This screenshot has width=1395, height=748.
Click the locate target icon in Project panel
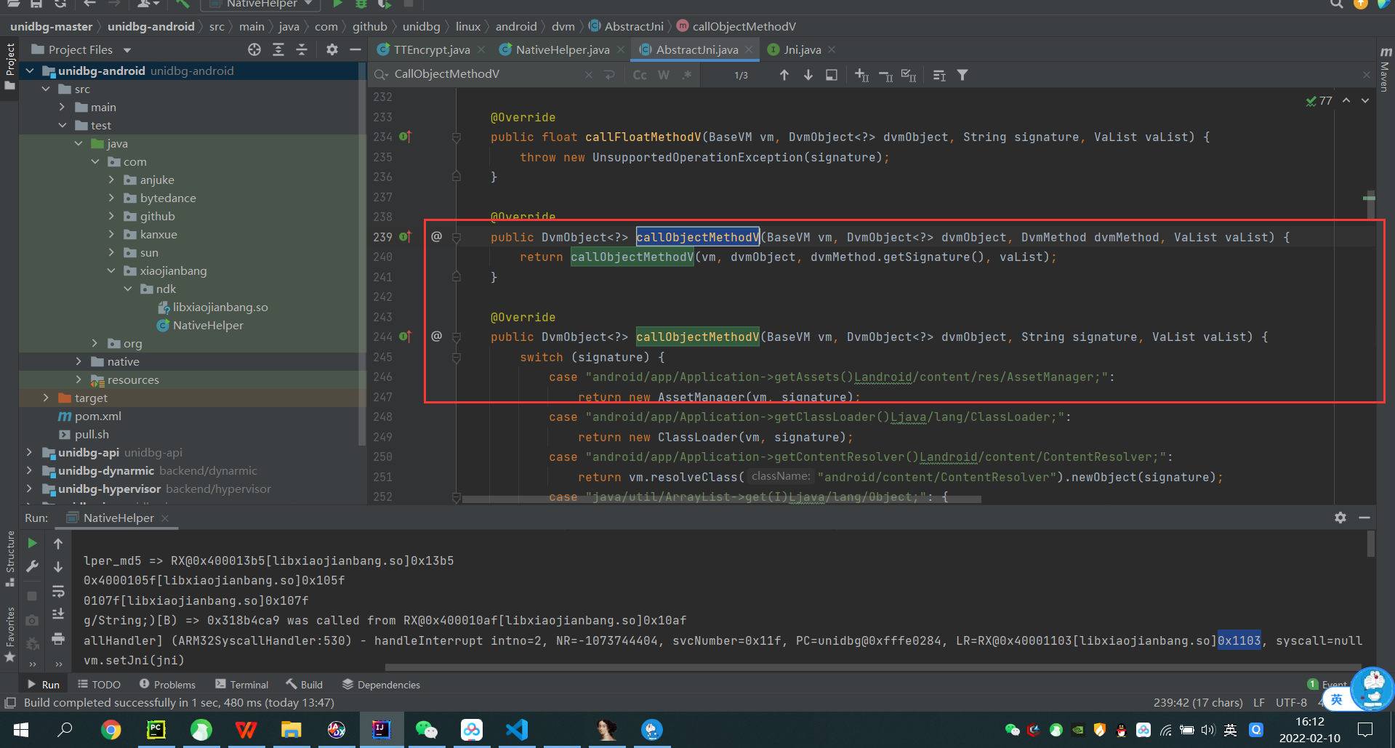[254, 49]
